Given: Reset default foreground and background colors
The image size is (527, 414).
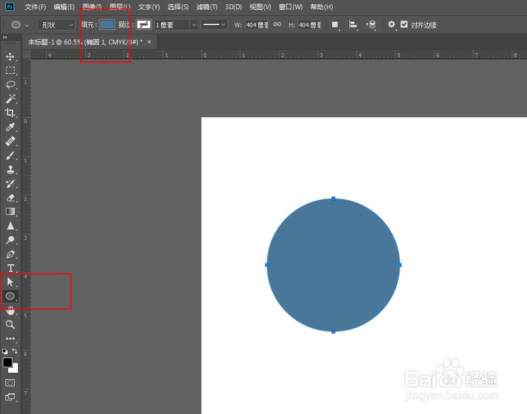Looking at the screenshot, I should (5, 351).
